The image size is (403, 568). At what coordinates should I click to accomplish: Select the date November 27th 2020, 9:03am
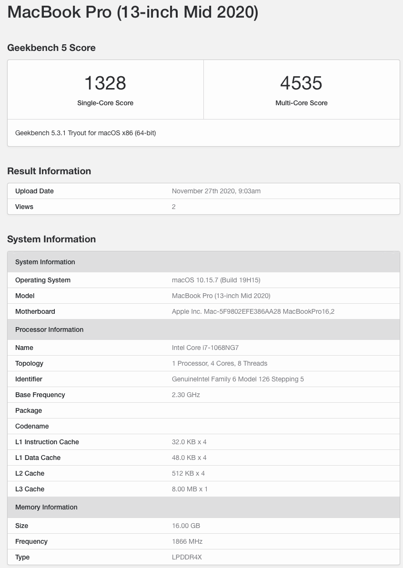(x=216, y=191)
